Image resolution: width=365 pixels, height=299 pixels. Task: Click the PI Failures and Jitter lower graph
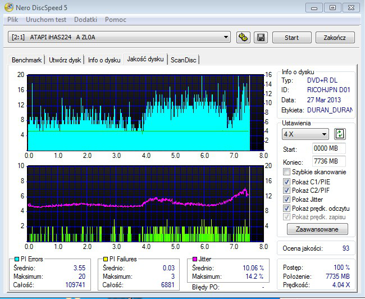click(x=145, y=203)
